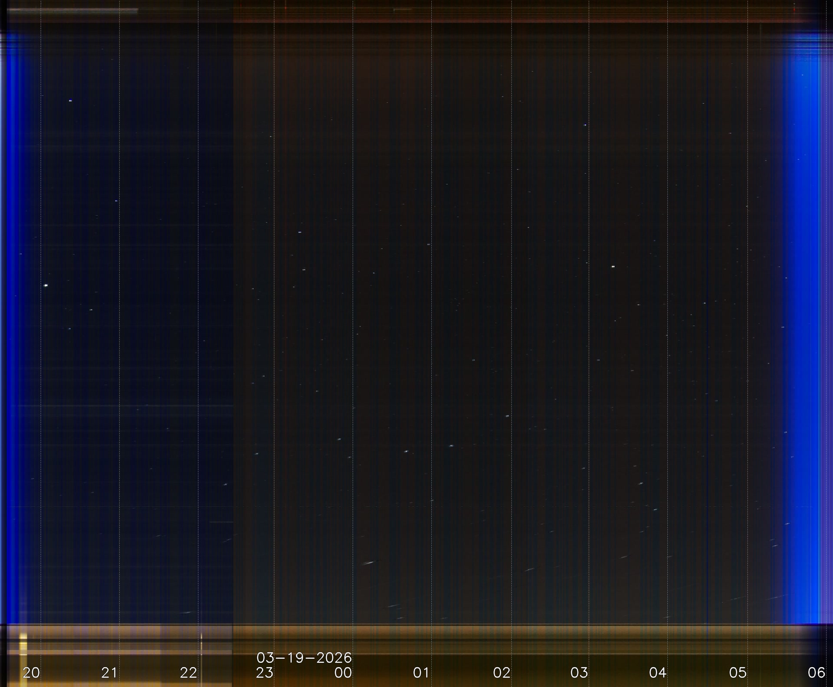This screenshot has height=687, width=833.
Task: Click the 00 midnight timeline label
Action: pos(343,673)
